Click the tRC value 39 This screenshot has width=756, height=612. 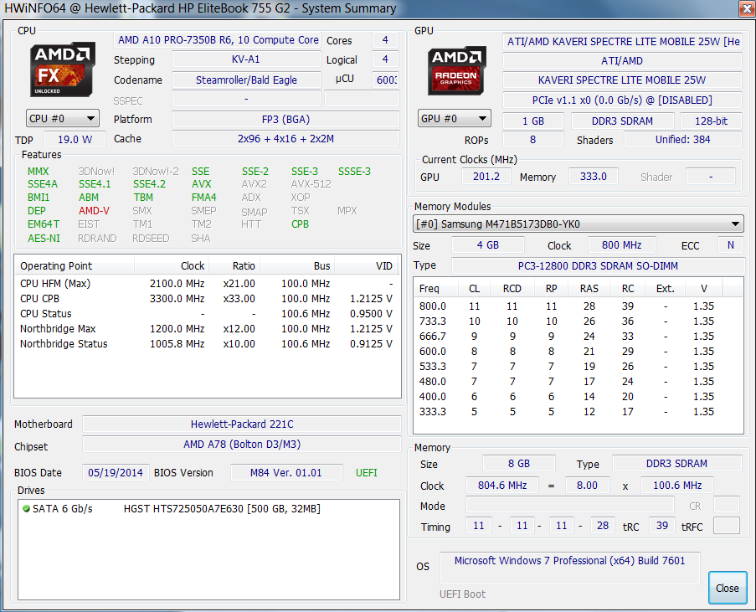(662, 526)
